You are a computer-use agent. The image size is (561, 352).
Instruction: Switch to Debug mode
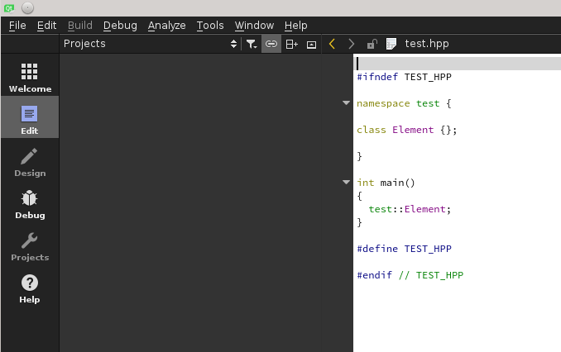pyautogui.click(x=30, y=205)
